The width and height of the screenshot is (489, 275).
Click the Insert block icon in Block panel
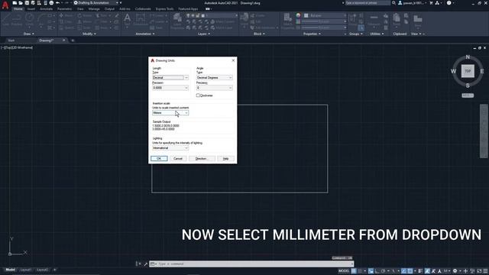244,19
